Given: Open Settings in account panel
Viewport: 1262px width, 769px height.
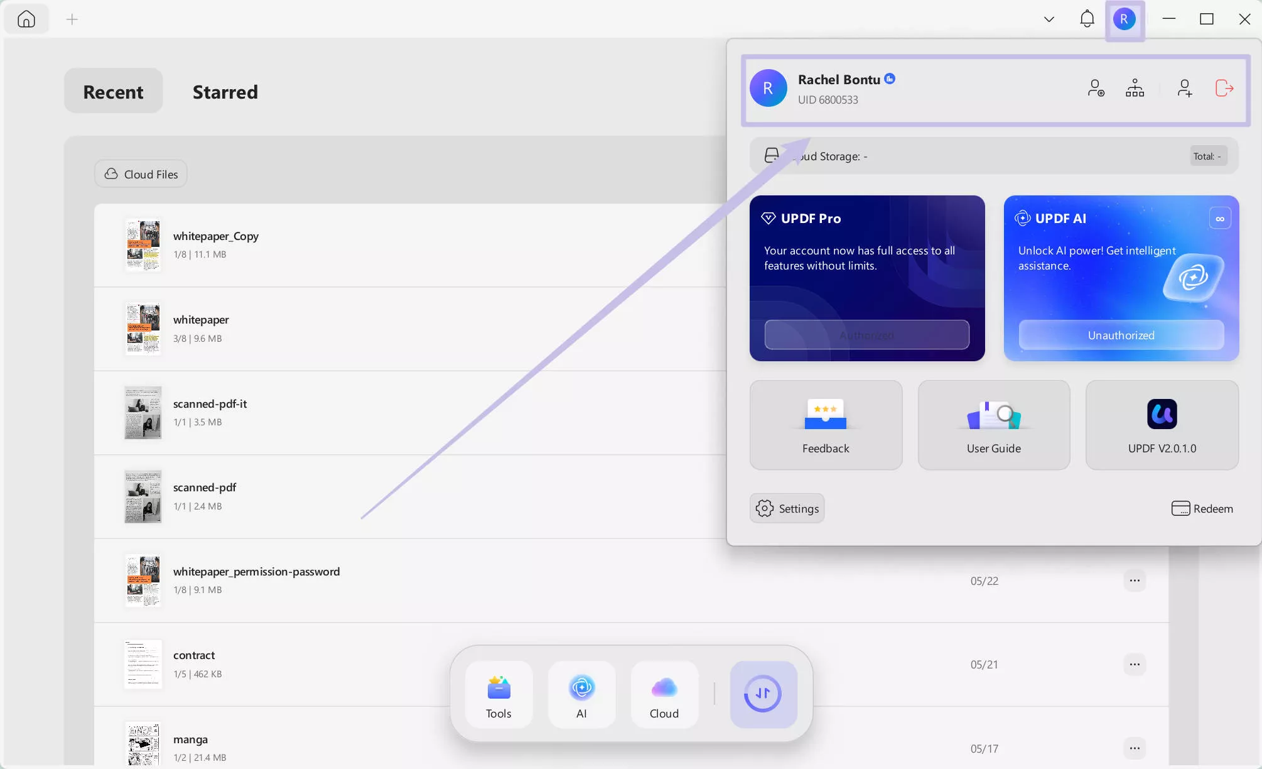Looking at the screenshot, I should tap(787, 508).
